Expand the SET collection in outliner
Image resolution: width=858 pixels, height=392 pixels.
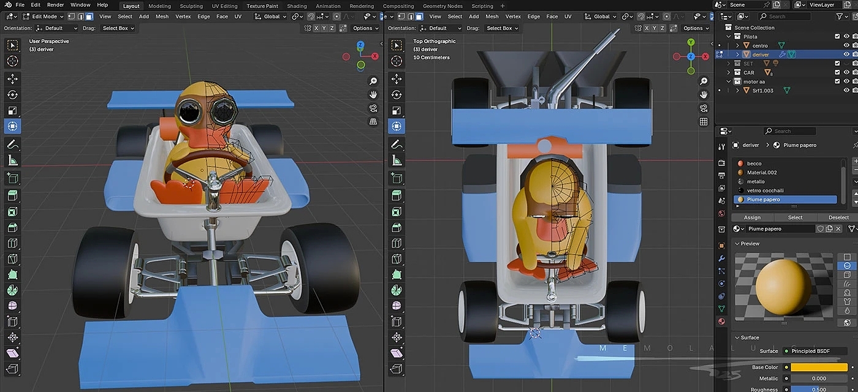pyautogui.click(x=729, y=63)
